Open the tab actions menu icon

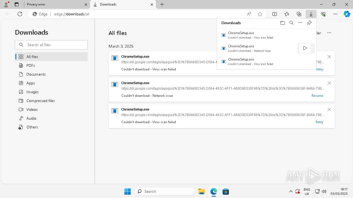tap(17, 4)
